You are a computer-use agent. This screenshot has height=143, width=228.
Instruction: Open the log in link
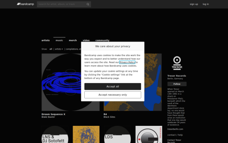206,4
